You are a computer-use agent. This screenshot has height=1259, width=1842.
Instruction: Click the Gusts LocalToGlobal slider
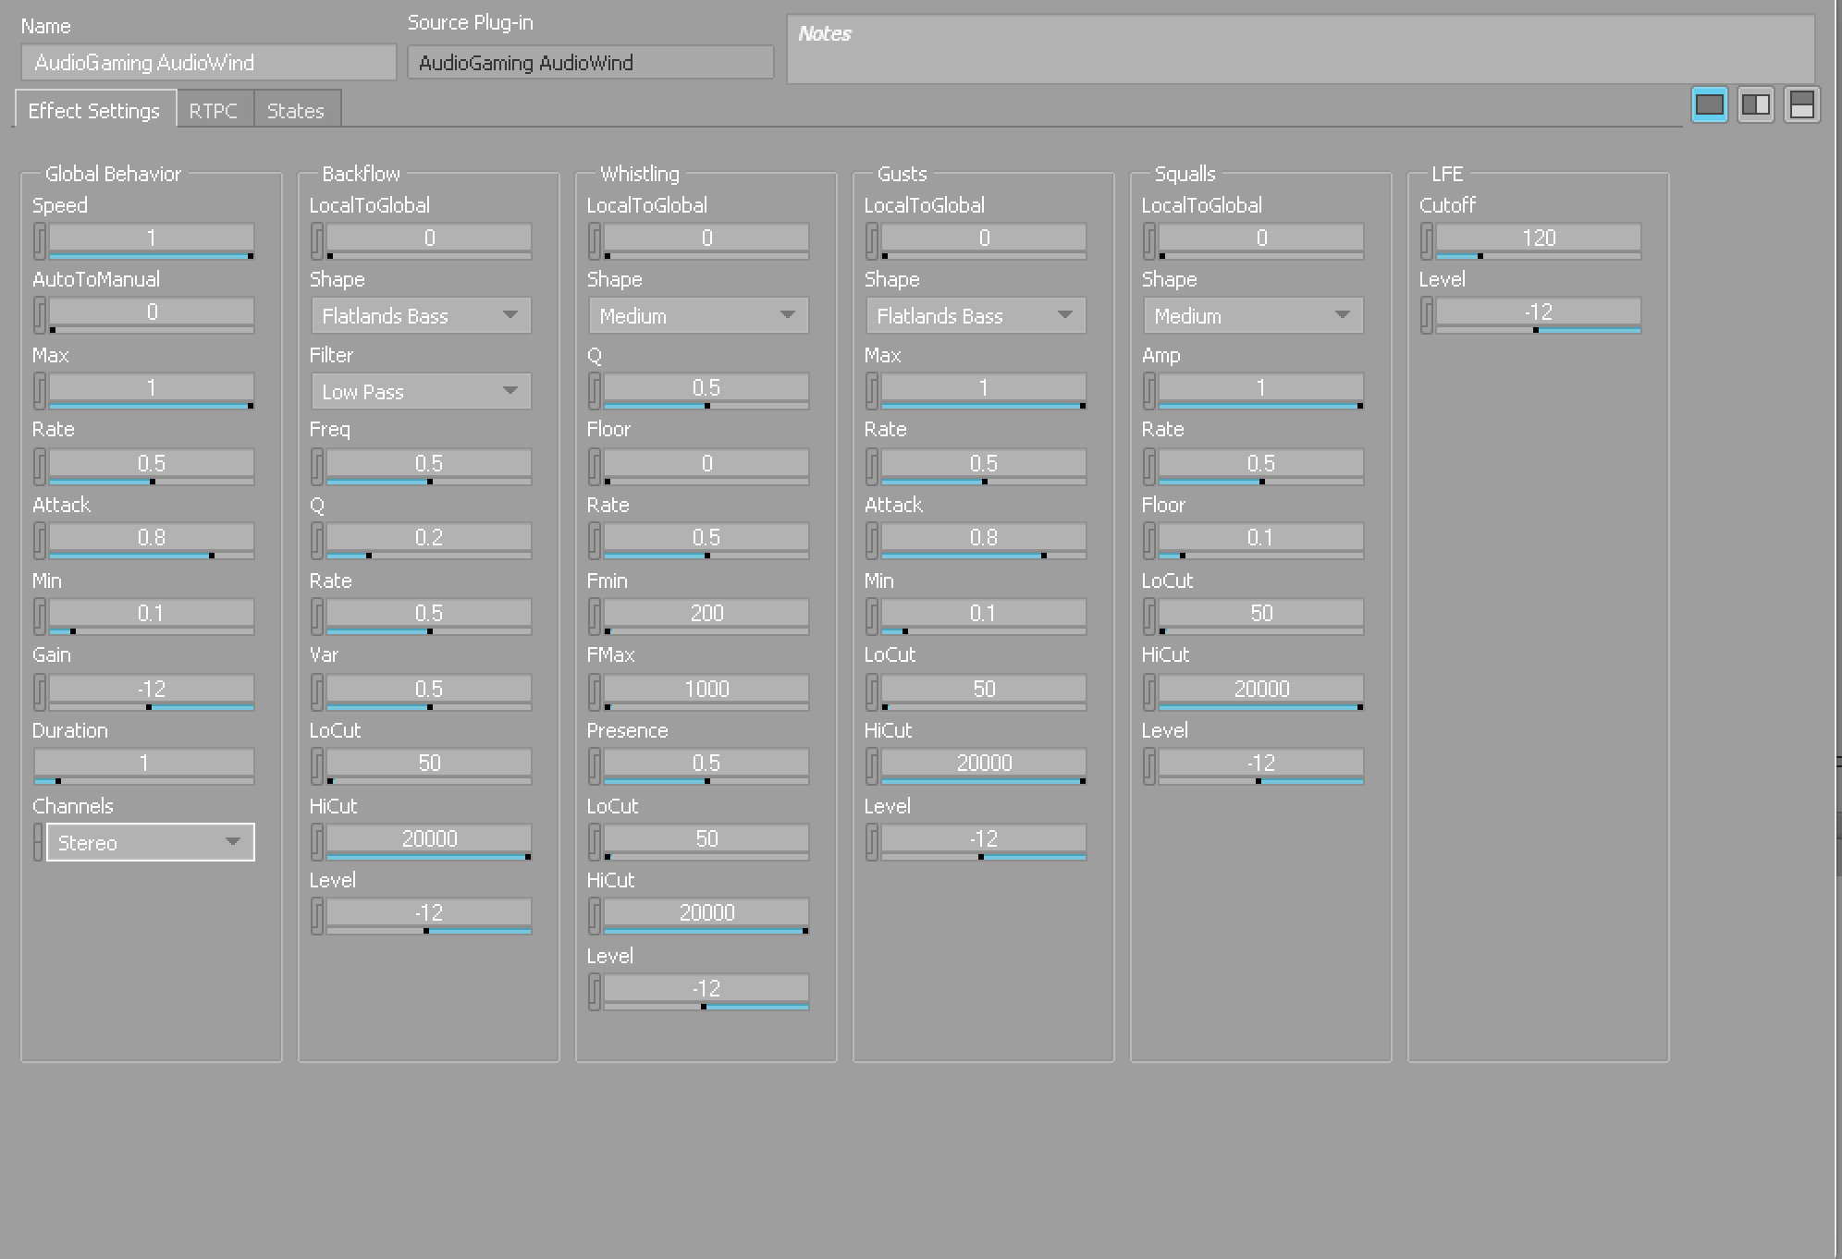(x=984, y=240)
